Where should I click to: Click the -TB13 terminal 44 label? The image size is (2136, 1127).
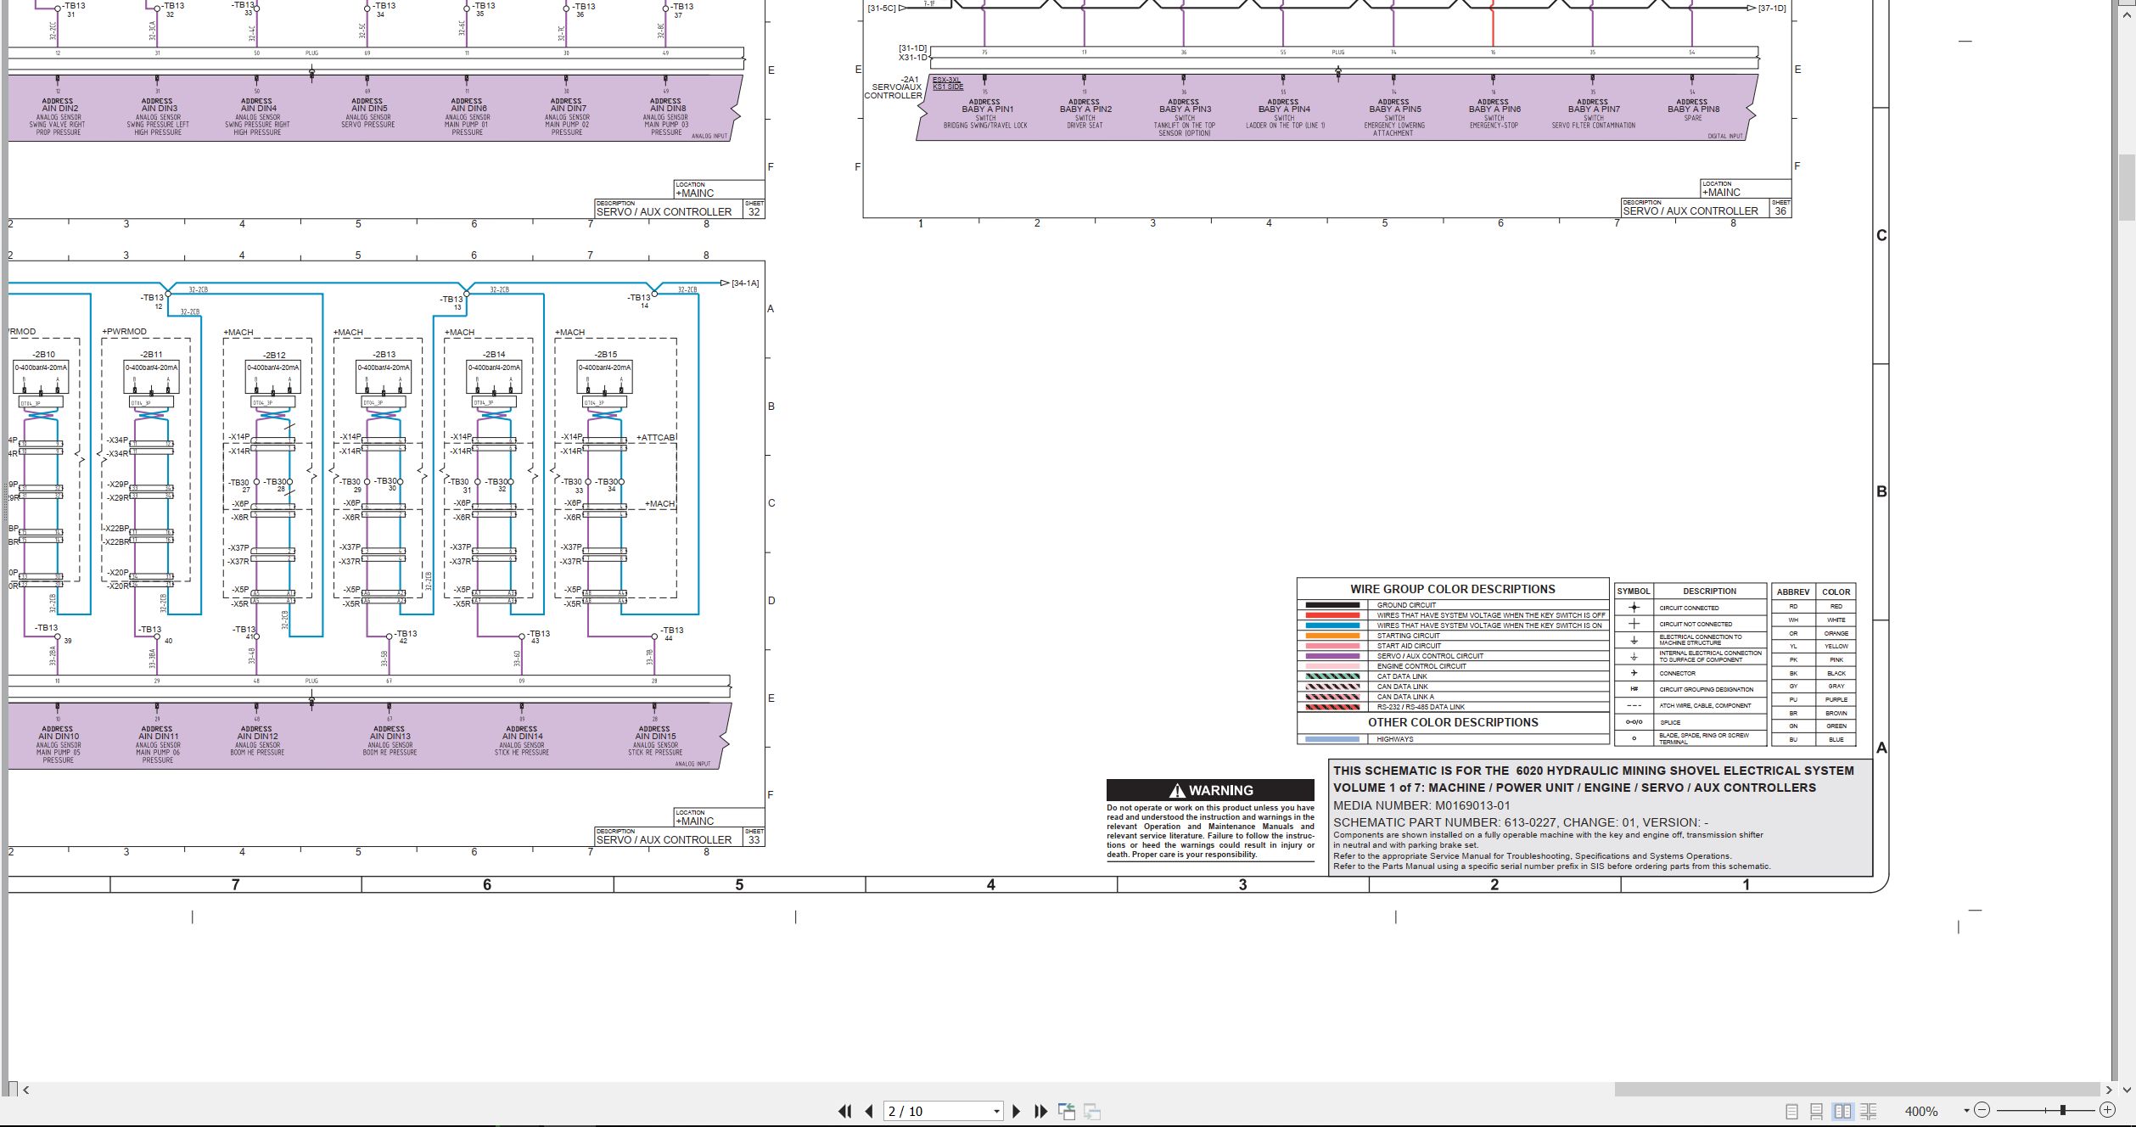pos(671,633)
